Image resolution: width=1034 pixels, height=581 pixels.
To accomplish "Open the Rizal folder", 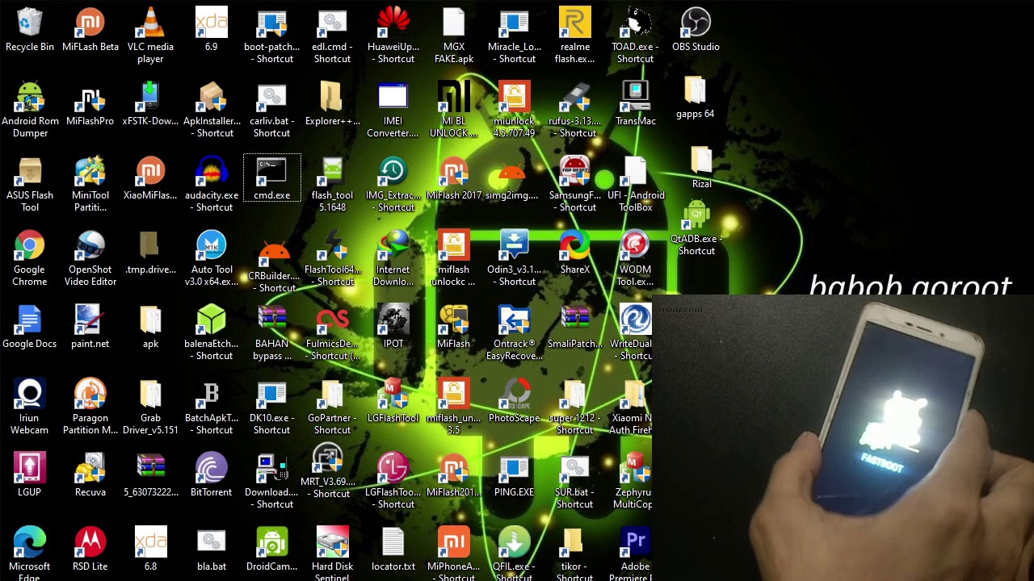I will point(701,161).
